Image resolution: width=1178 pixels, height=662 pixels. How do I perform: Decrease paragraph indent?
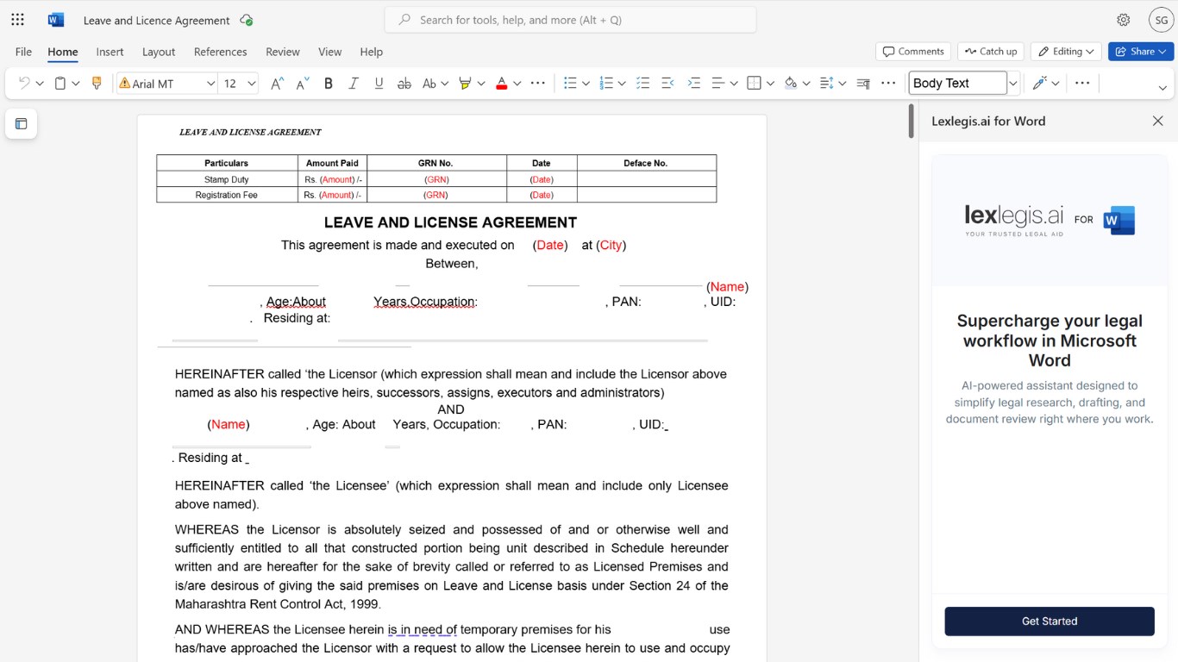667,84
